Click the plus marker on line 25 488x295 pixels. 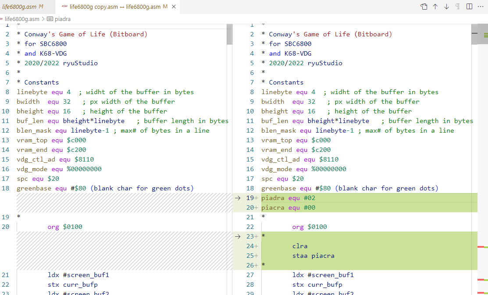pyautogui.click(x=256, y=256)
